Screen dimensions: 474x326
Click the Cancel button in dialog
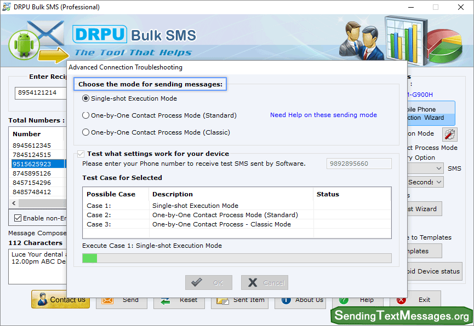pos(265,283)
